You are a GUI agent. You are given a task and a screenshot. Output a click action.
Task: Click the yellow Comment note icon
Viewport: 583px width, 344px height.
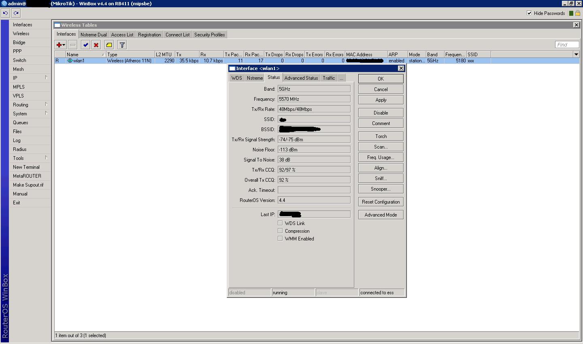point(109,45)
